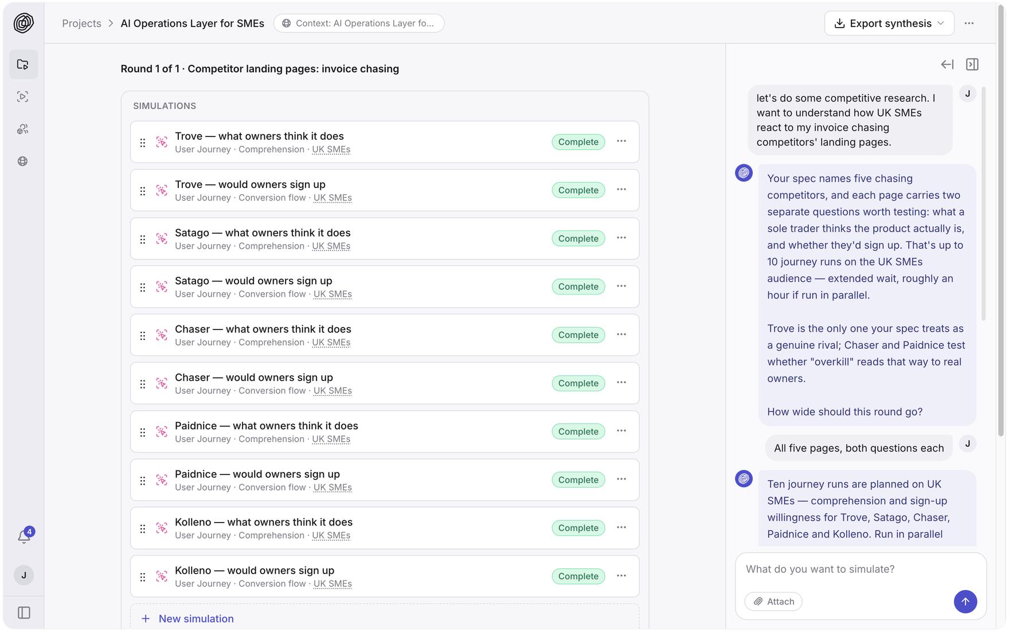Click drag handle of Trove — what owners think it does
Viewport: 1009px width, 632px height.
[143, 142]
